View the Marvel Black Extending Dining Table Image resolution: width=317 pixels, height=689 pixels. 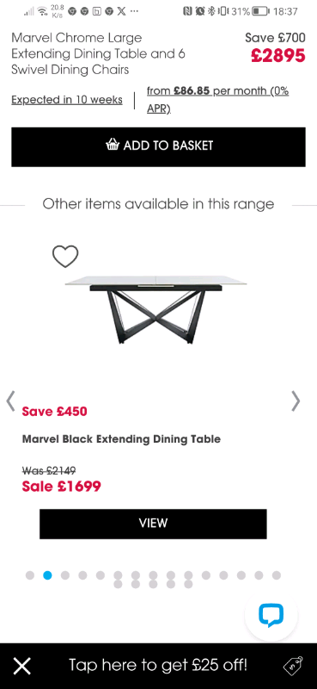point(153,524)
